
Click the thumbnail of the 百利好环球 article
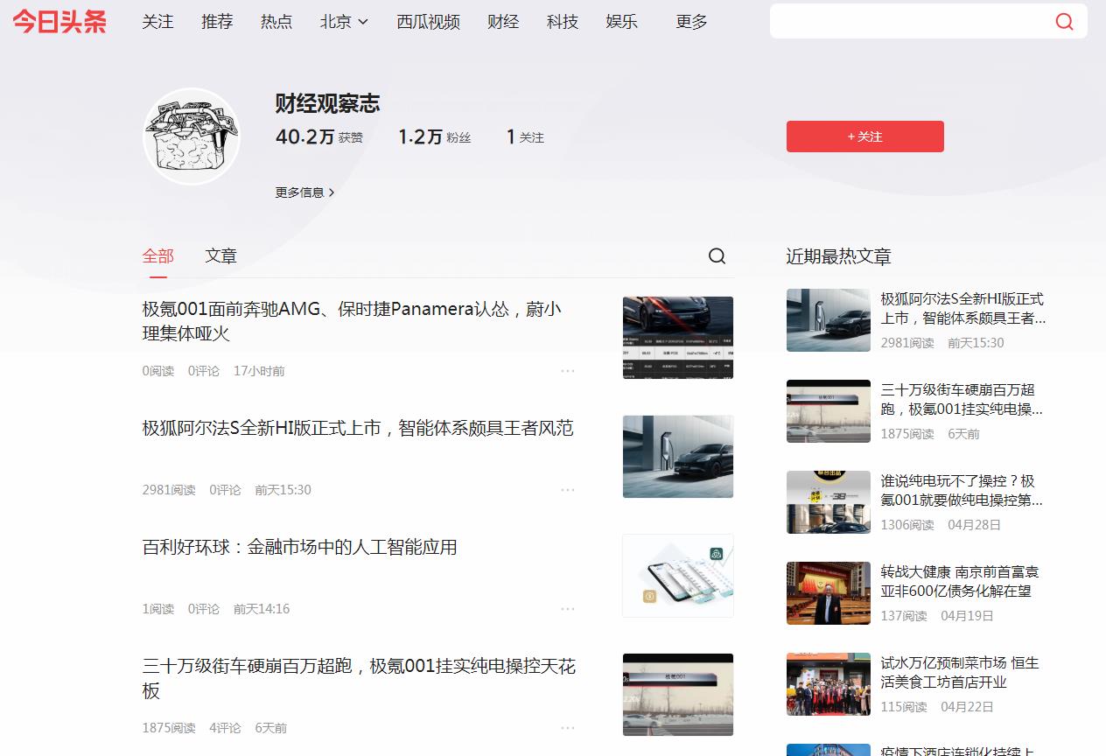tap(678, 576)
